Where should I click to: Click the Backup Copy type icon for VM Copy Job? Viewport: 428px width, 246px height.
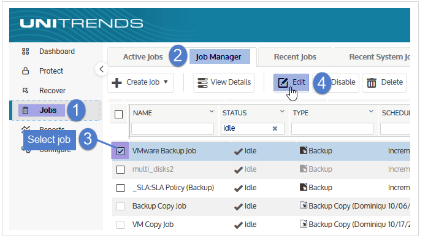[304, 224]
